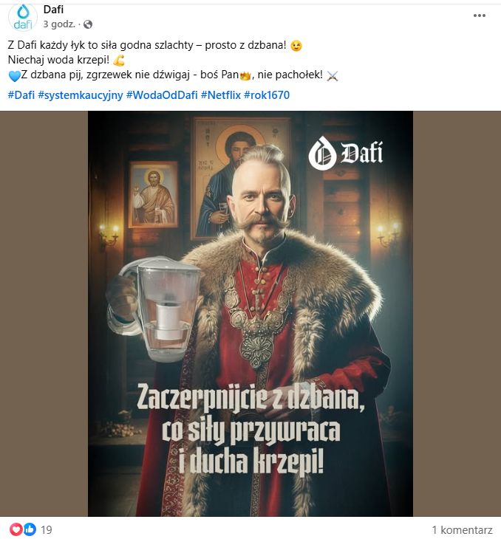Screen dimensions: 501x539
Task: Click the 'Zaczerpnijcie z dzbana' slogan text
Action: (x=250, y=398)
